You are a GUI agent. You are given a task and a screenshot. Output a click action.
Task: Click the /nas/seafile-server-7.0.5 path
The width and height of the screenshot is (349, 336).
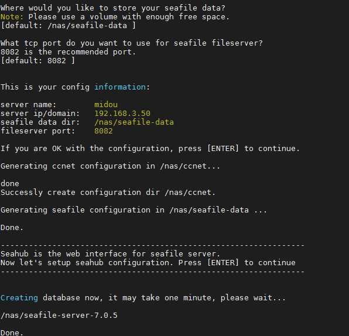click(59, 316)
